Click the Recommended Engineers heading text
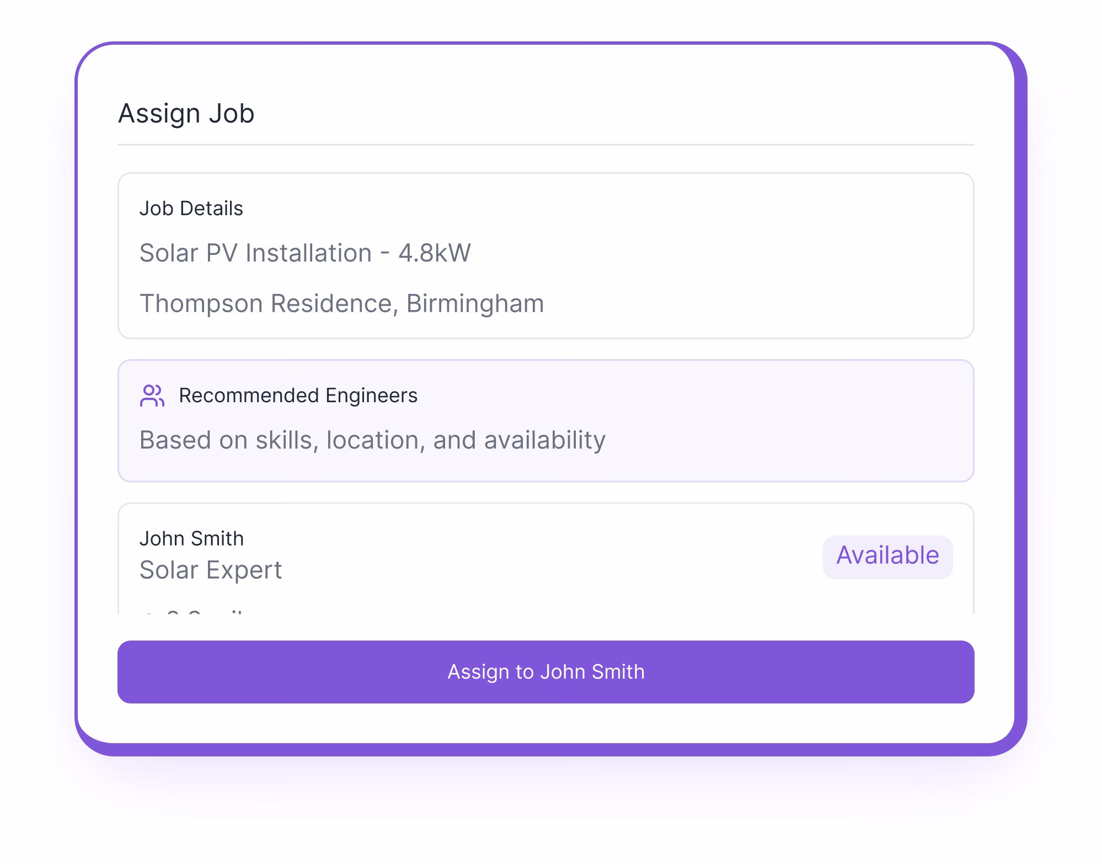 (298, 395)
